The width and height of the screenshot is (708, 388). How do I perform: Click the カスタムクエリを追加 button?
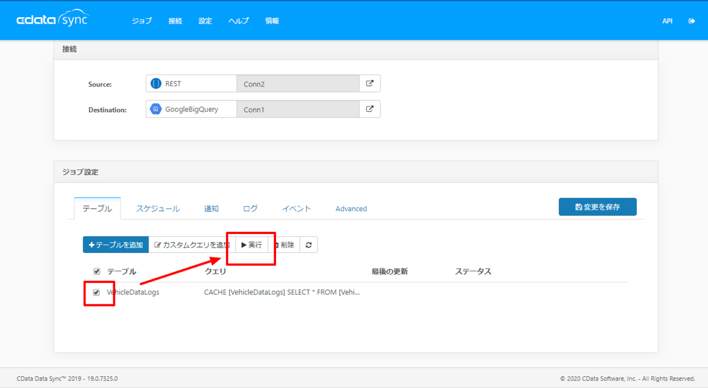pyautogui.click(x=192, y=245)
